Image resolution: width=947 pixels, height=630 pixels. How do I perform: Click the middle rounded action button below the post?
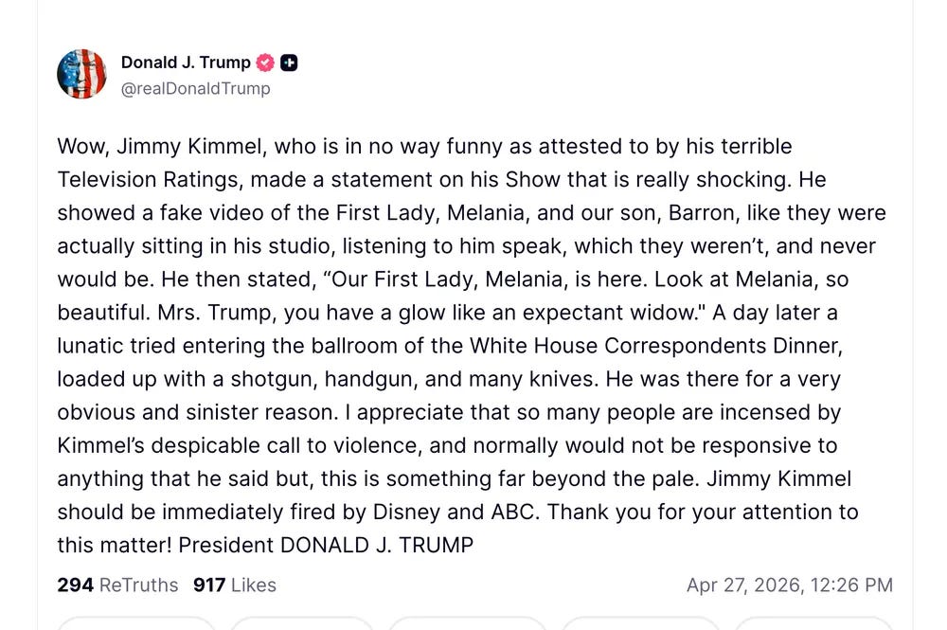click(471, 626)
